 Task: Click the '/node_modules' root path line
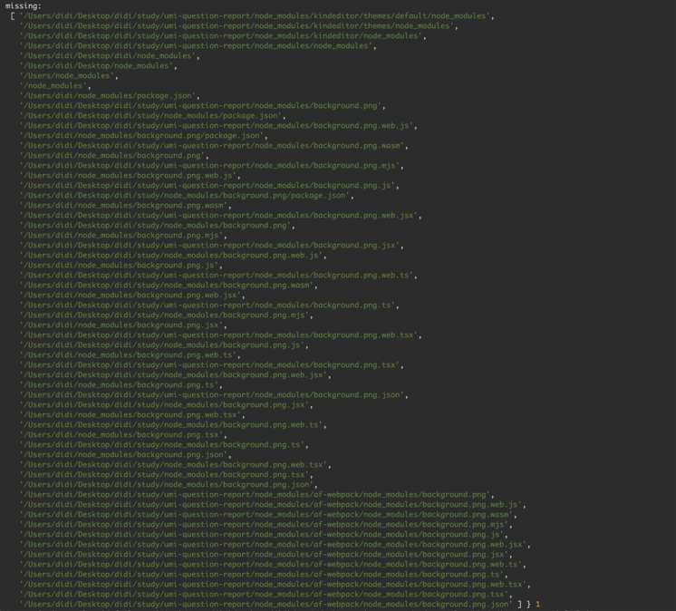(x=55, y=86)
